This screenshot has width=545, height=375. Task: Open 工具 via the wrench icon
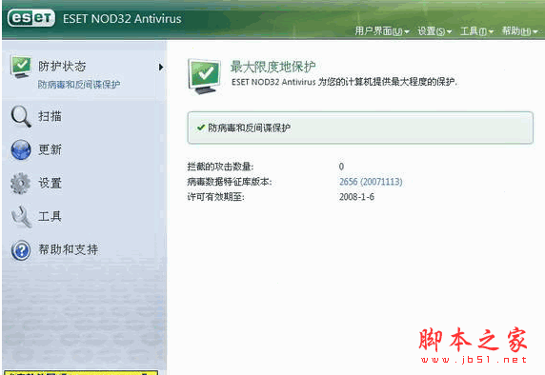22,217
